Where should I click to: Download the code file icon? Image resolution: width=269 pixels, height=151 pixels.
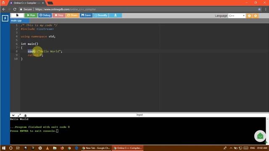116,15
